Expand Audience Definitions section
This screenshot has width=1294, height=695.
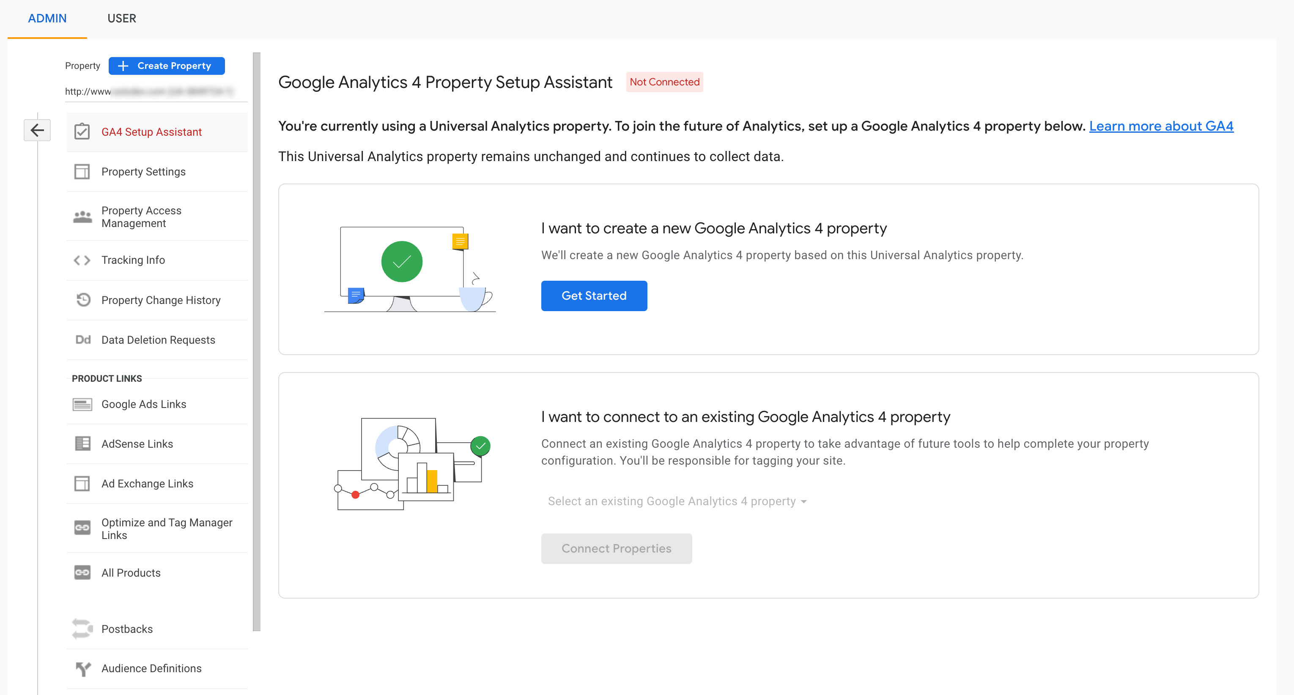(x=157, y=668)
